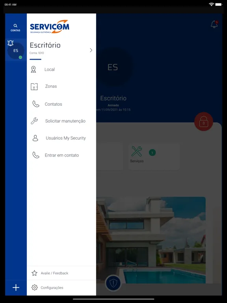Add a new account with plus icon
This screenshot has width=227, height=303.
(x=16, y=288)
